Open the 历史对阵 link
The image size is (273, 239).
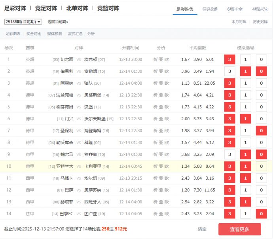tap(260, 22)
